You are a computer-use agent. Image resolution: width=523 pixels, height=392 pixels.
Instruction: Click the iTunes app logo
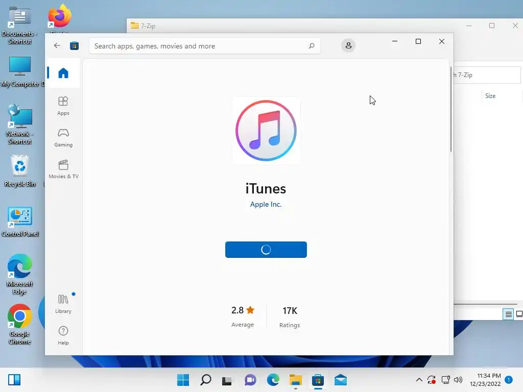point(266,131)
